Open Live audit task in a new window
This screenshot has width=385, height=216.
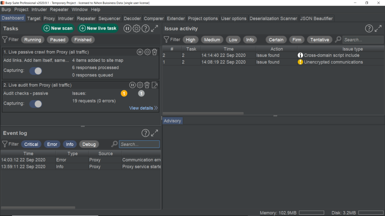(x=155, y=85)
